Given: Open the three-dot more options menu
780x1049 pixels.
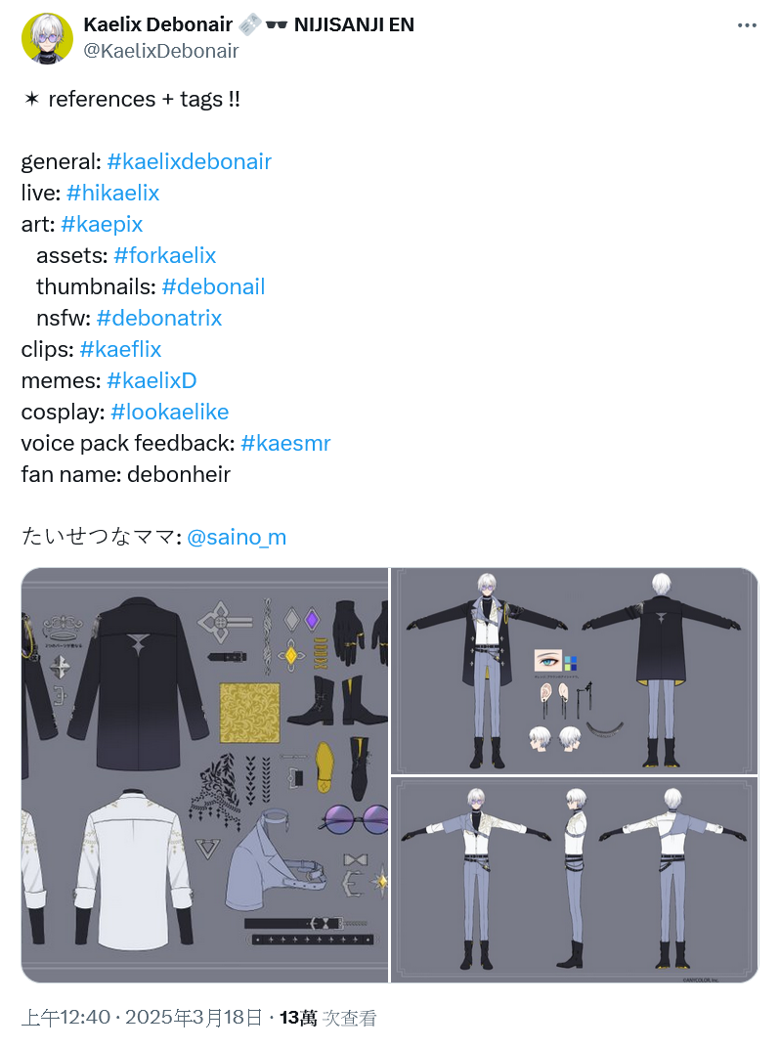Looking at the screenshot, I should 747,25.
